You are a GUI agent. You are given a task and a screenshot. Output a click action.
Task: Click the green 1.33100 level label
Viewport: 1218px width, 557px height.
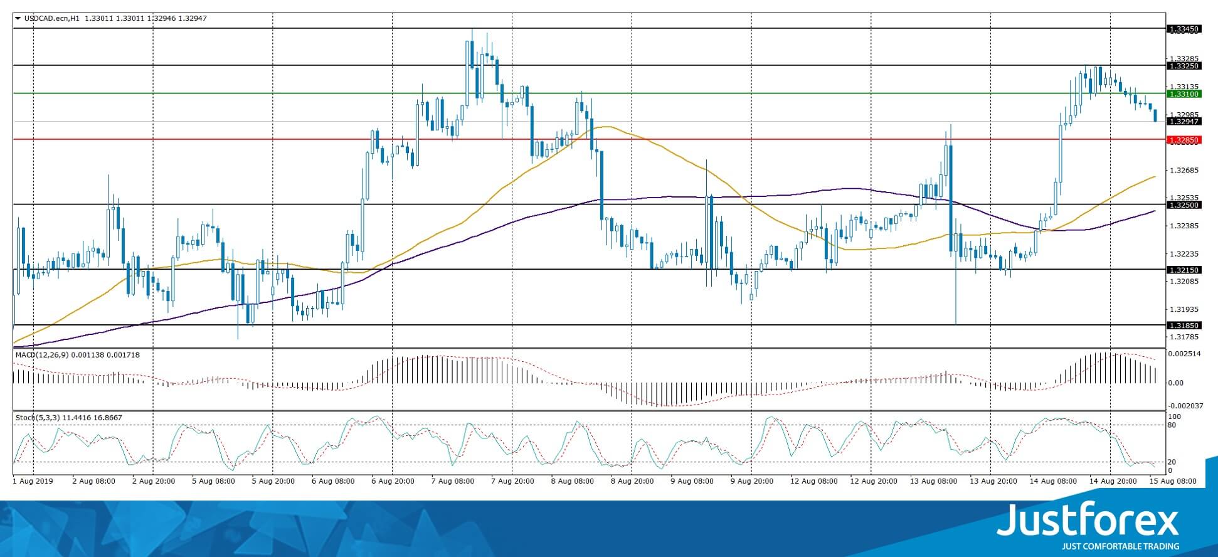(1184, 94)
